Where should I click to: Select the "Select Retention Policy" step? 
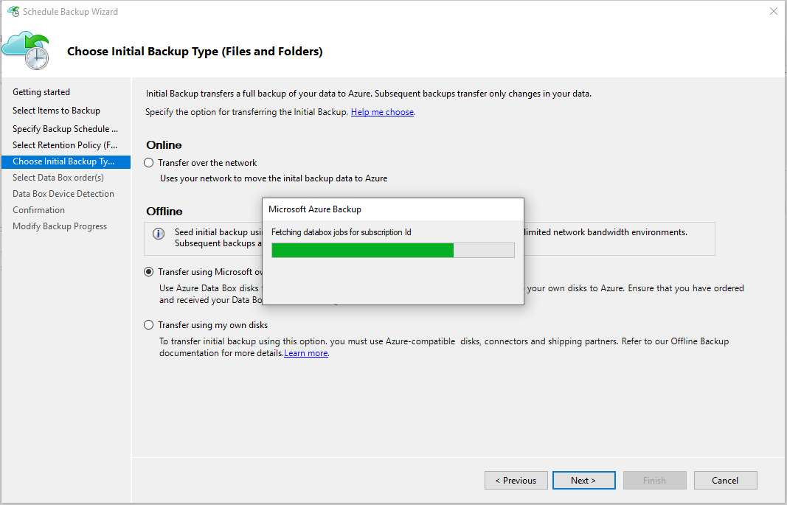65,144
